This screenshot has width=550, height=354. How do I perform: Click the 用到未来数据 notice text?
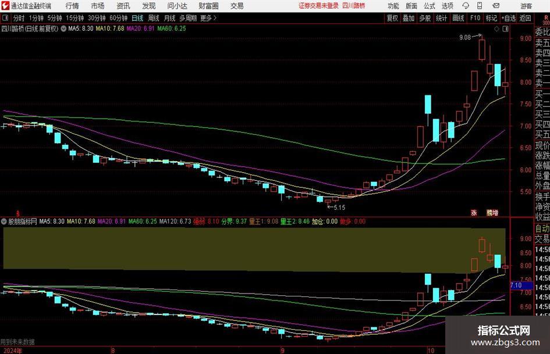pyautogui.click(x=17, y=342)
